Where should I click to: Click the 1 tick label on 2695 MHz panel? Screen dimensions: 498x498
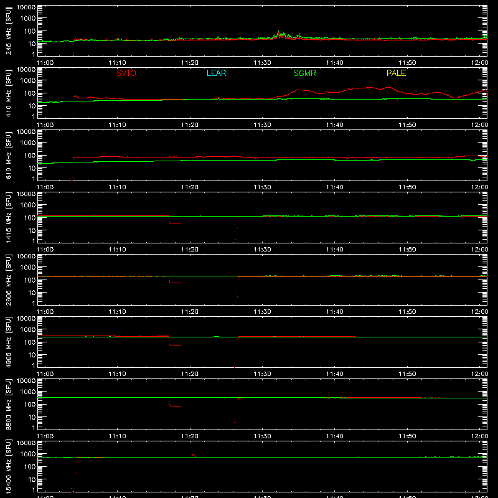click(34, 303)
